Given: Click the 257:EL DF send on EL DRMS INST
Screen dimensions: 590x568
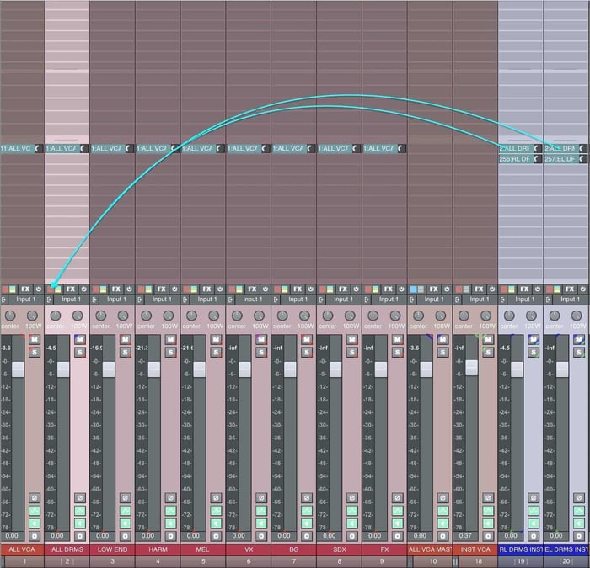Looking at the screenshot, I should [561, 159].
